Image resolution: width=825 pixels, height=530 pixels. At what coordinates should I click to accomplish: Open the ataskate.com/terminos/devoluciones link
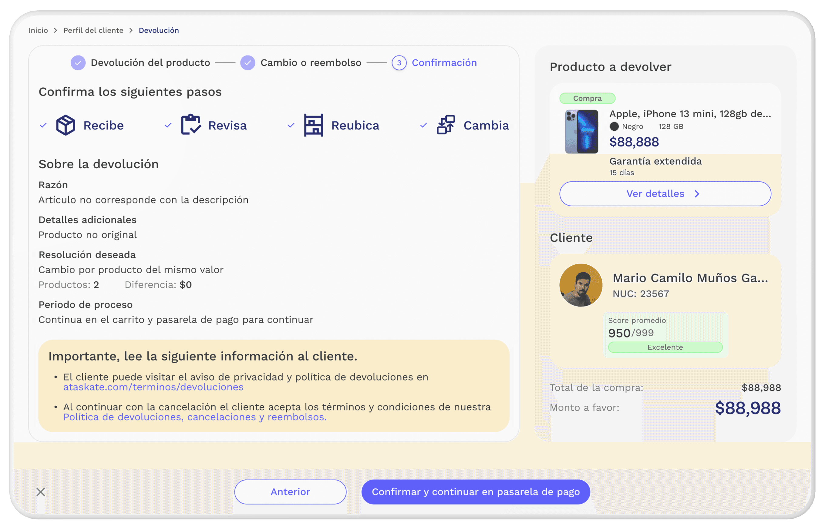153,387
